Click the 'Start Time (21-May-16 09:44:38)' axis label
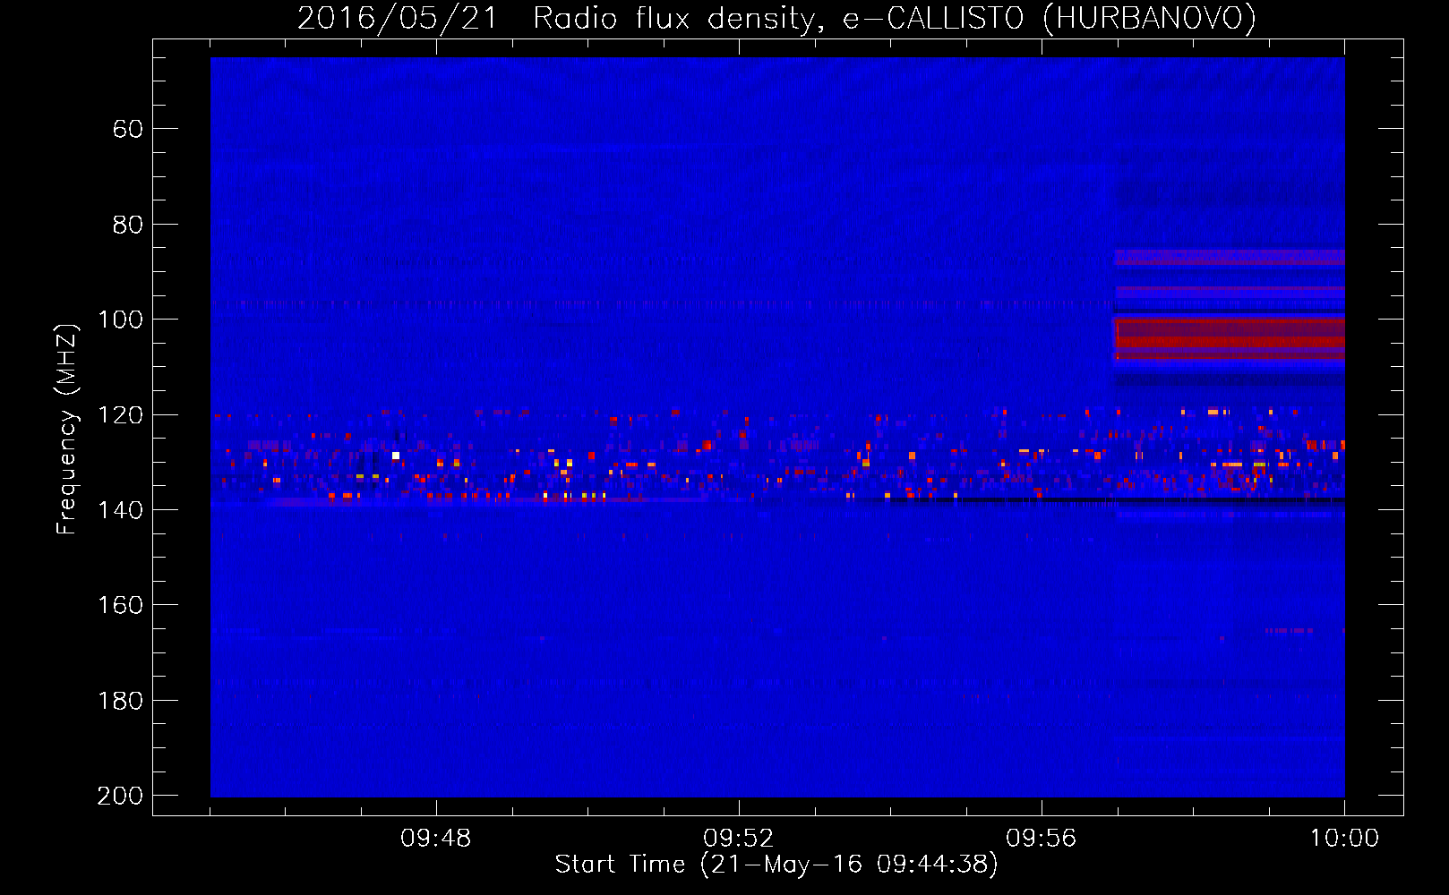 tap(776, 865)
